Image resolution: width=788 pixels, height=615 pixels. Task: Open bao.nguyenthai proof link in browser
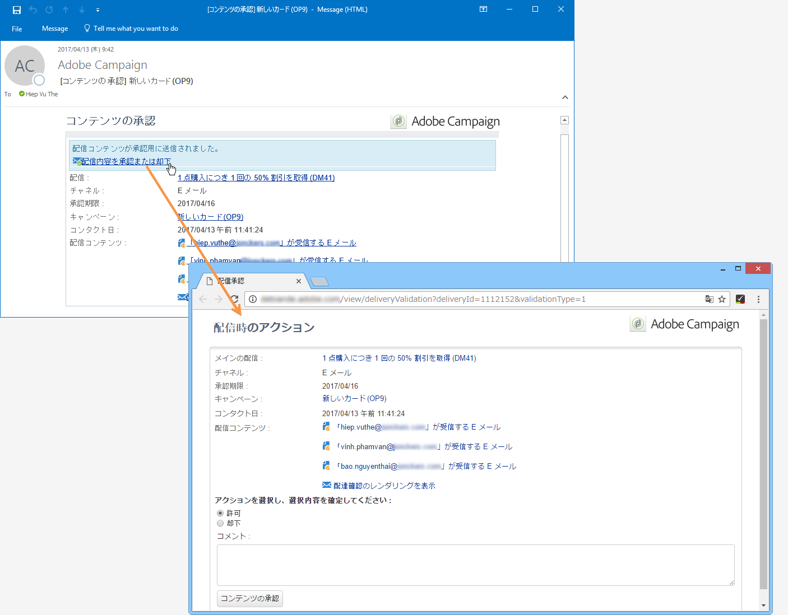point(425,466)
